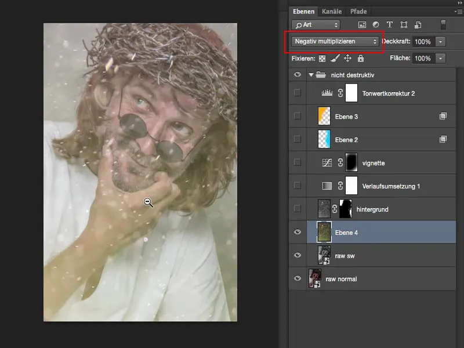
Task: Click the levels icon of Tonwertkorrektur 2
Action: (x=327, y=93)
